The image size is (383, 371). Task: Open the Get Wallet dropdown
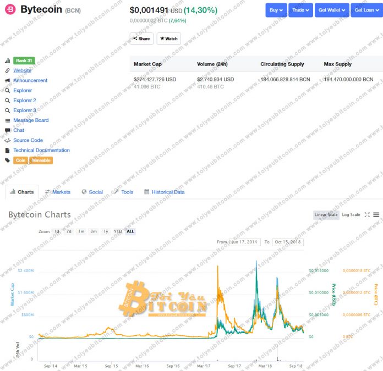(332, 10)
